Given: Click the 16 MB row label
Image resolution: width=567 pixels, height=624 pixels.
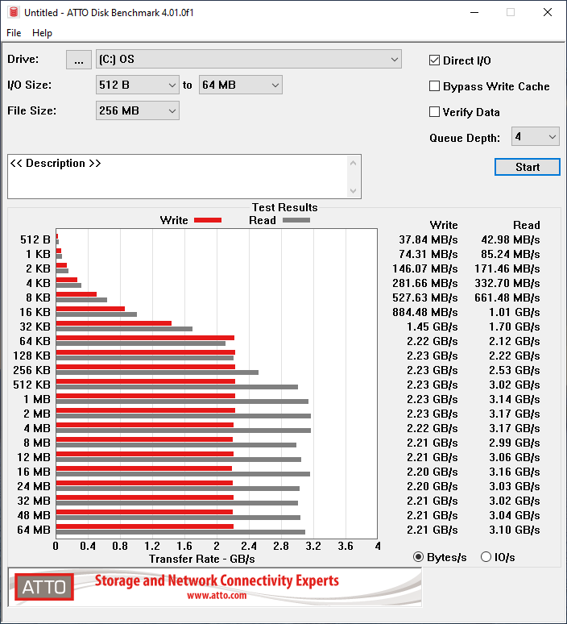Looking at the screenshot, I should (34, 472).
